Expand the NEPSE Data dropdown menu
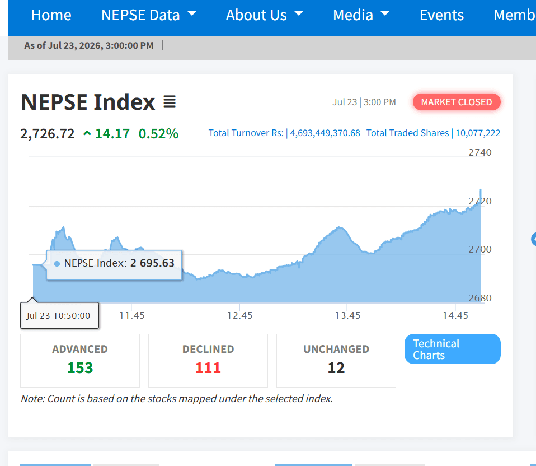 tap(149, 15)
